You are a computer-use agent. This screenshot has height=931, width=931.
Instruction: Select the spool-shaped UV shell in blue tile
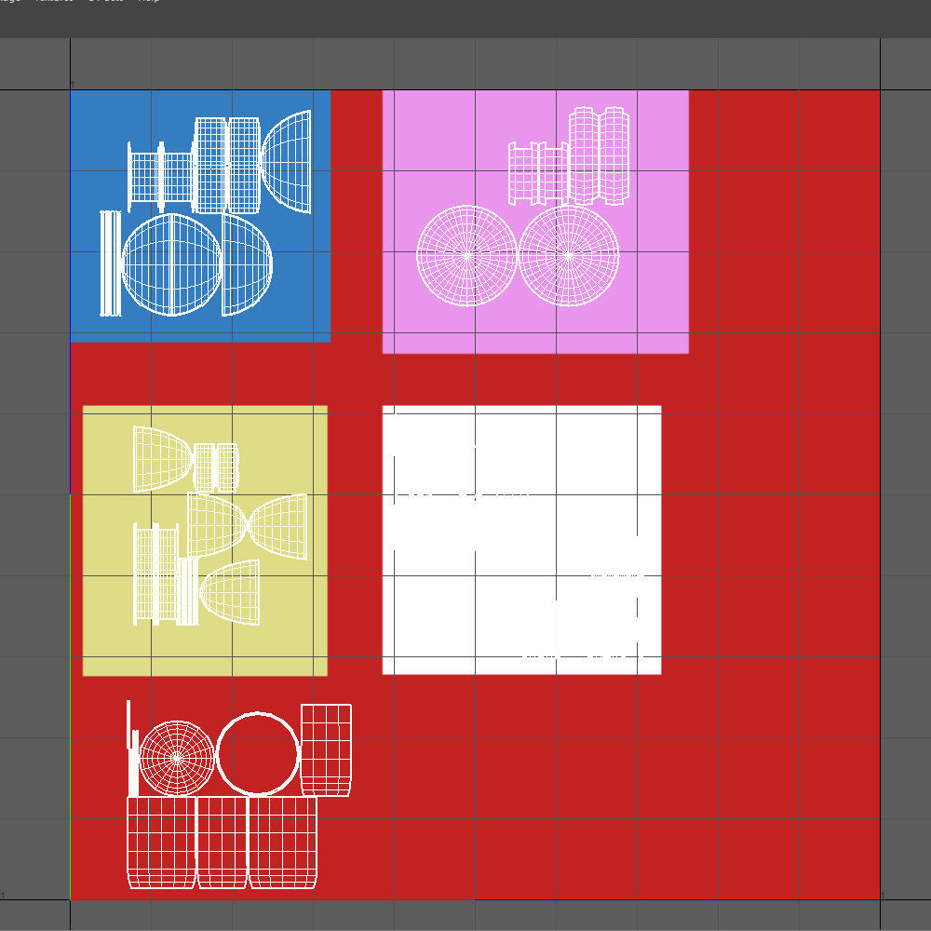tap(161, 177)
